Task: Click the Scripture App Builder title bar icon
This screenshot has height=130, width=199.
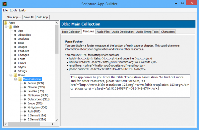Action: (5, 4)
